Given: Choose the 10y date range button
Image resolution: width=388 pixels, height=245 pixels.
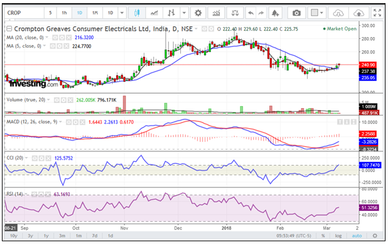Looking at the screenshot, I should (x=14, y=236).
